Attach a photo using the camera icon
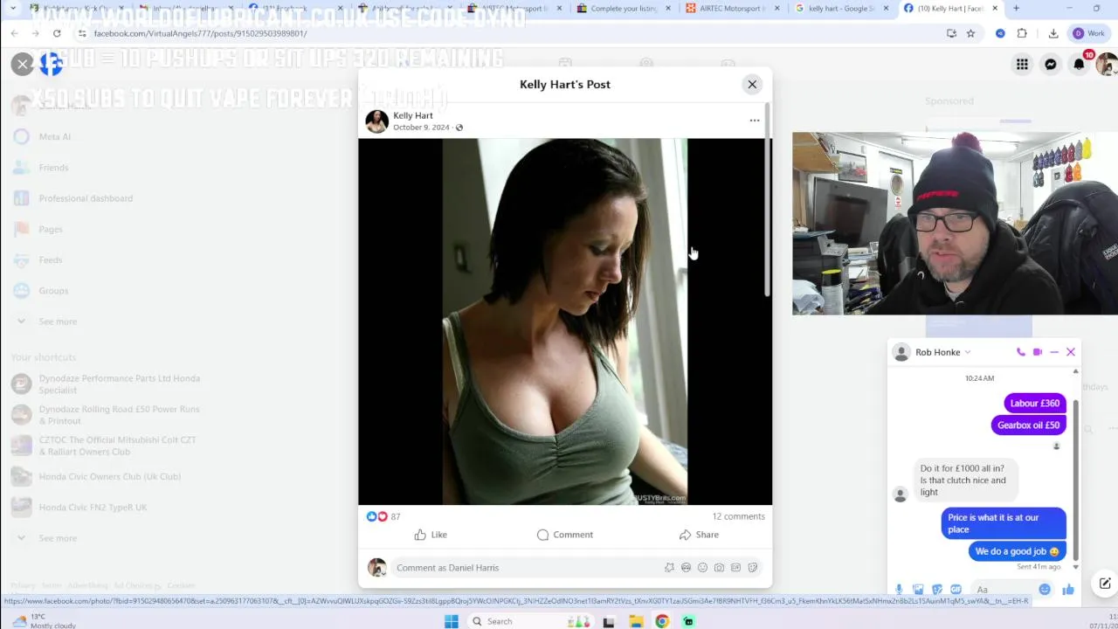 [719, 568]
